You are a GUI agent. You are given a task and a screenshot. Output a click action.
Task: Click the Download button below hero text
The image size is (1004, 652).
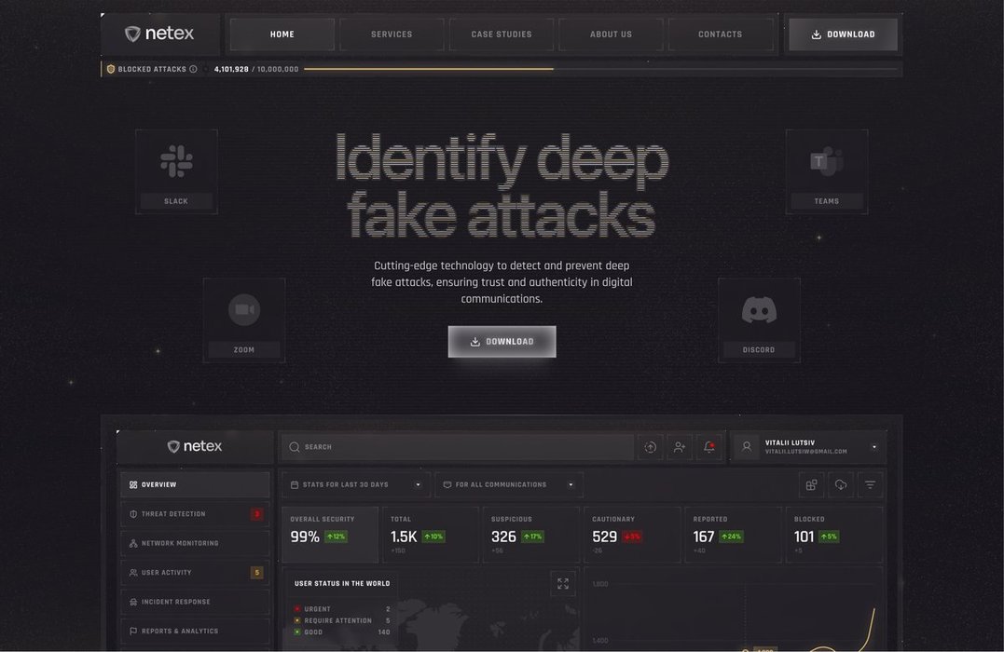point(502,342)
